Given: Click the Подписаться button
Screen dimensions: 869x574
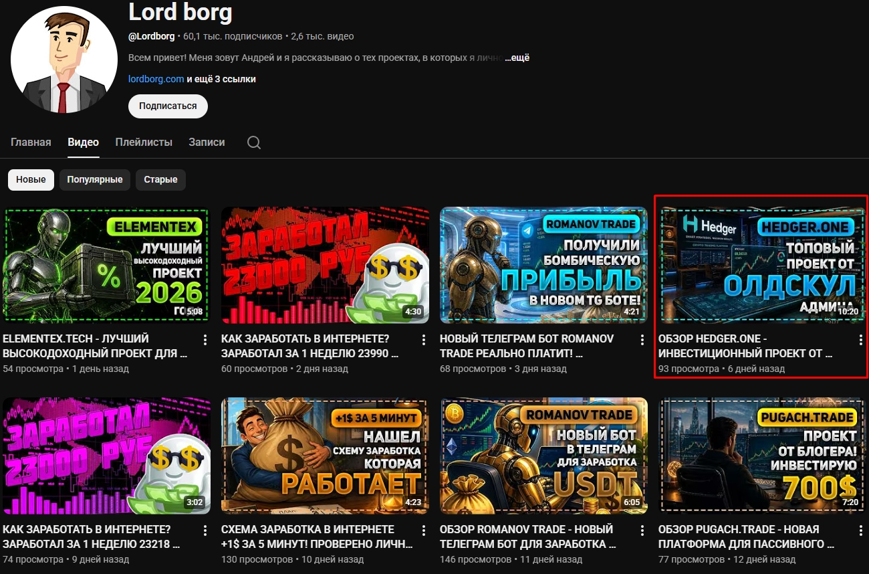Looking at the screenshot, I should tap(168, 106).
